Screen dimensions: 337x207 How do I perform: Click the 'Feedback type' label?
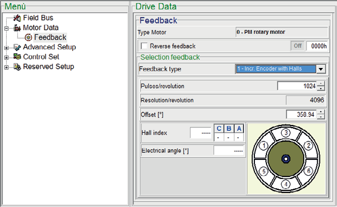coord(160,69)
